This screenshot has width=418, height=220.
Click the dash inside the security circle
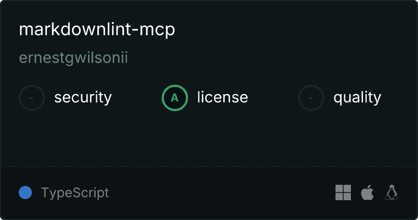point(31,98)
